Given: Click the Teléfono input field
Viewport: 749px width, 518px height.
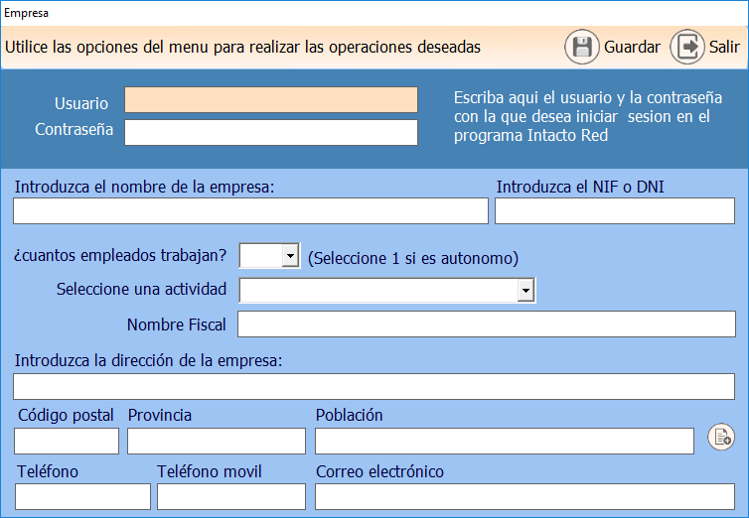Looking at the screenshot, I should pos(82,496).
